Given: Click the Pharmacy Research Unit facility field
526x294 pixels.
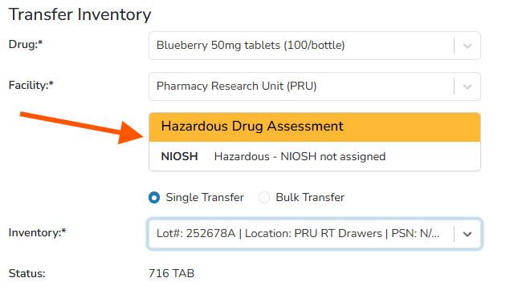Looking at the screenshot, I should tap(315, 87).
